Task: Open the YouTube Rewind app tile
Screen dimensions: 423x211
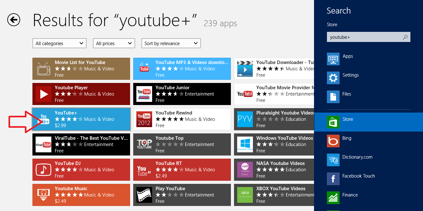Action: pyautogui.click(x=182, y=119)
